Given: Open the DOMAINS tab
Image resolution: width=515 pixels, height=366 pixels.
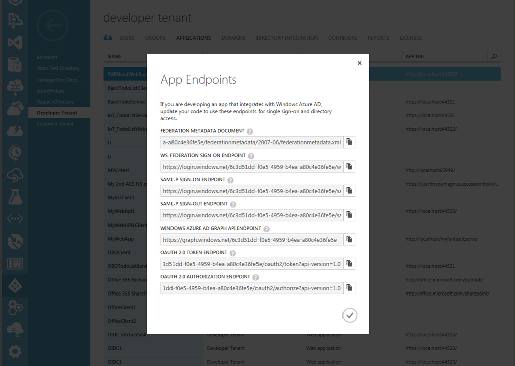Looking at the screenshot, I should (233, 38).
